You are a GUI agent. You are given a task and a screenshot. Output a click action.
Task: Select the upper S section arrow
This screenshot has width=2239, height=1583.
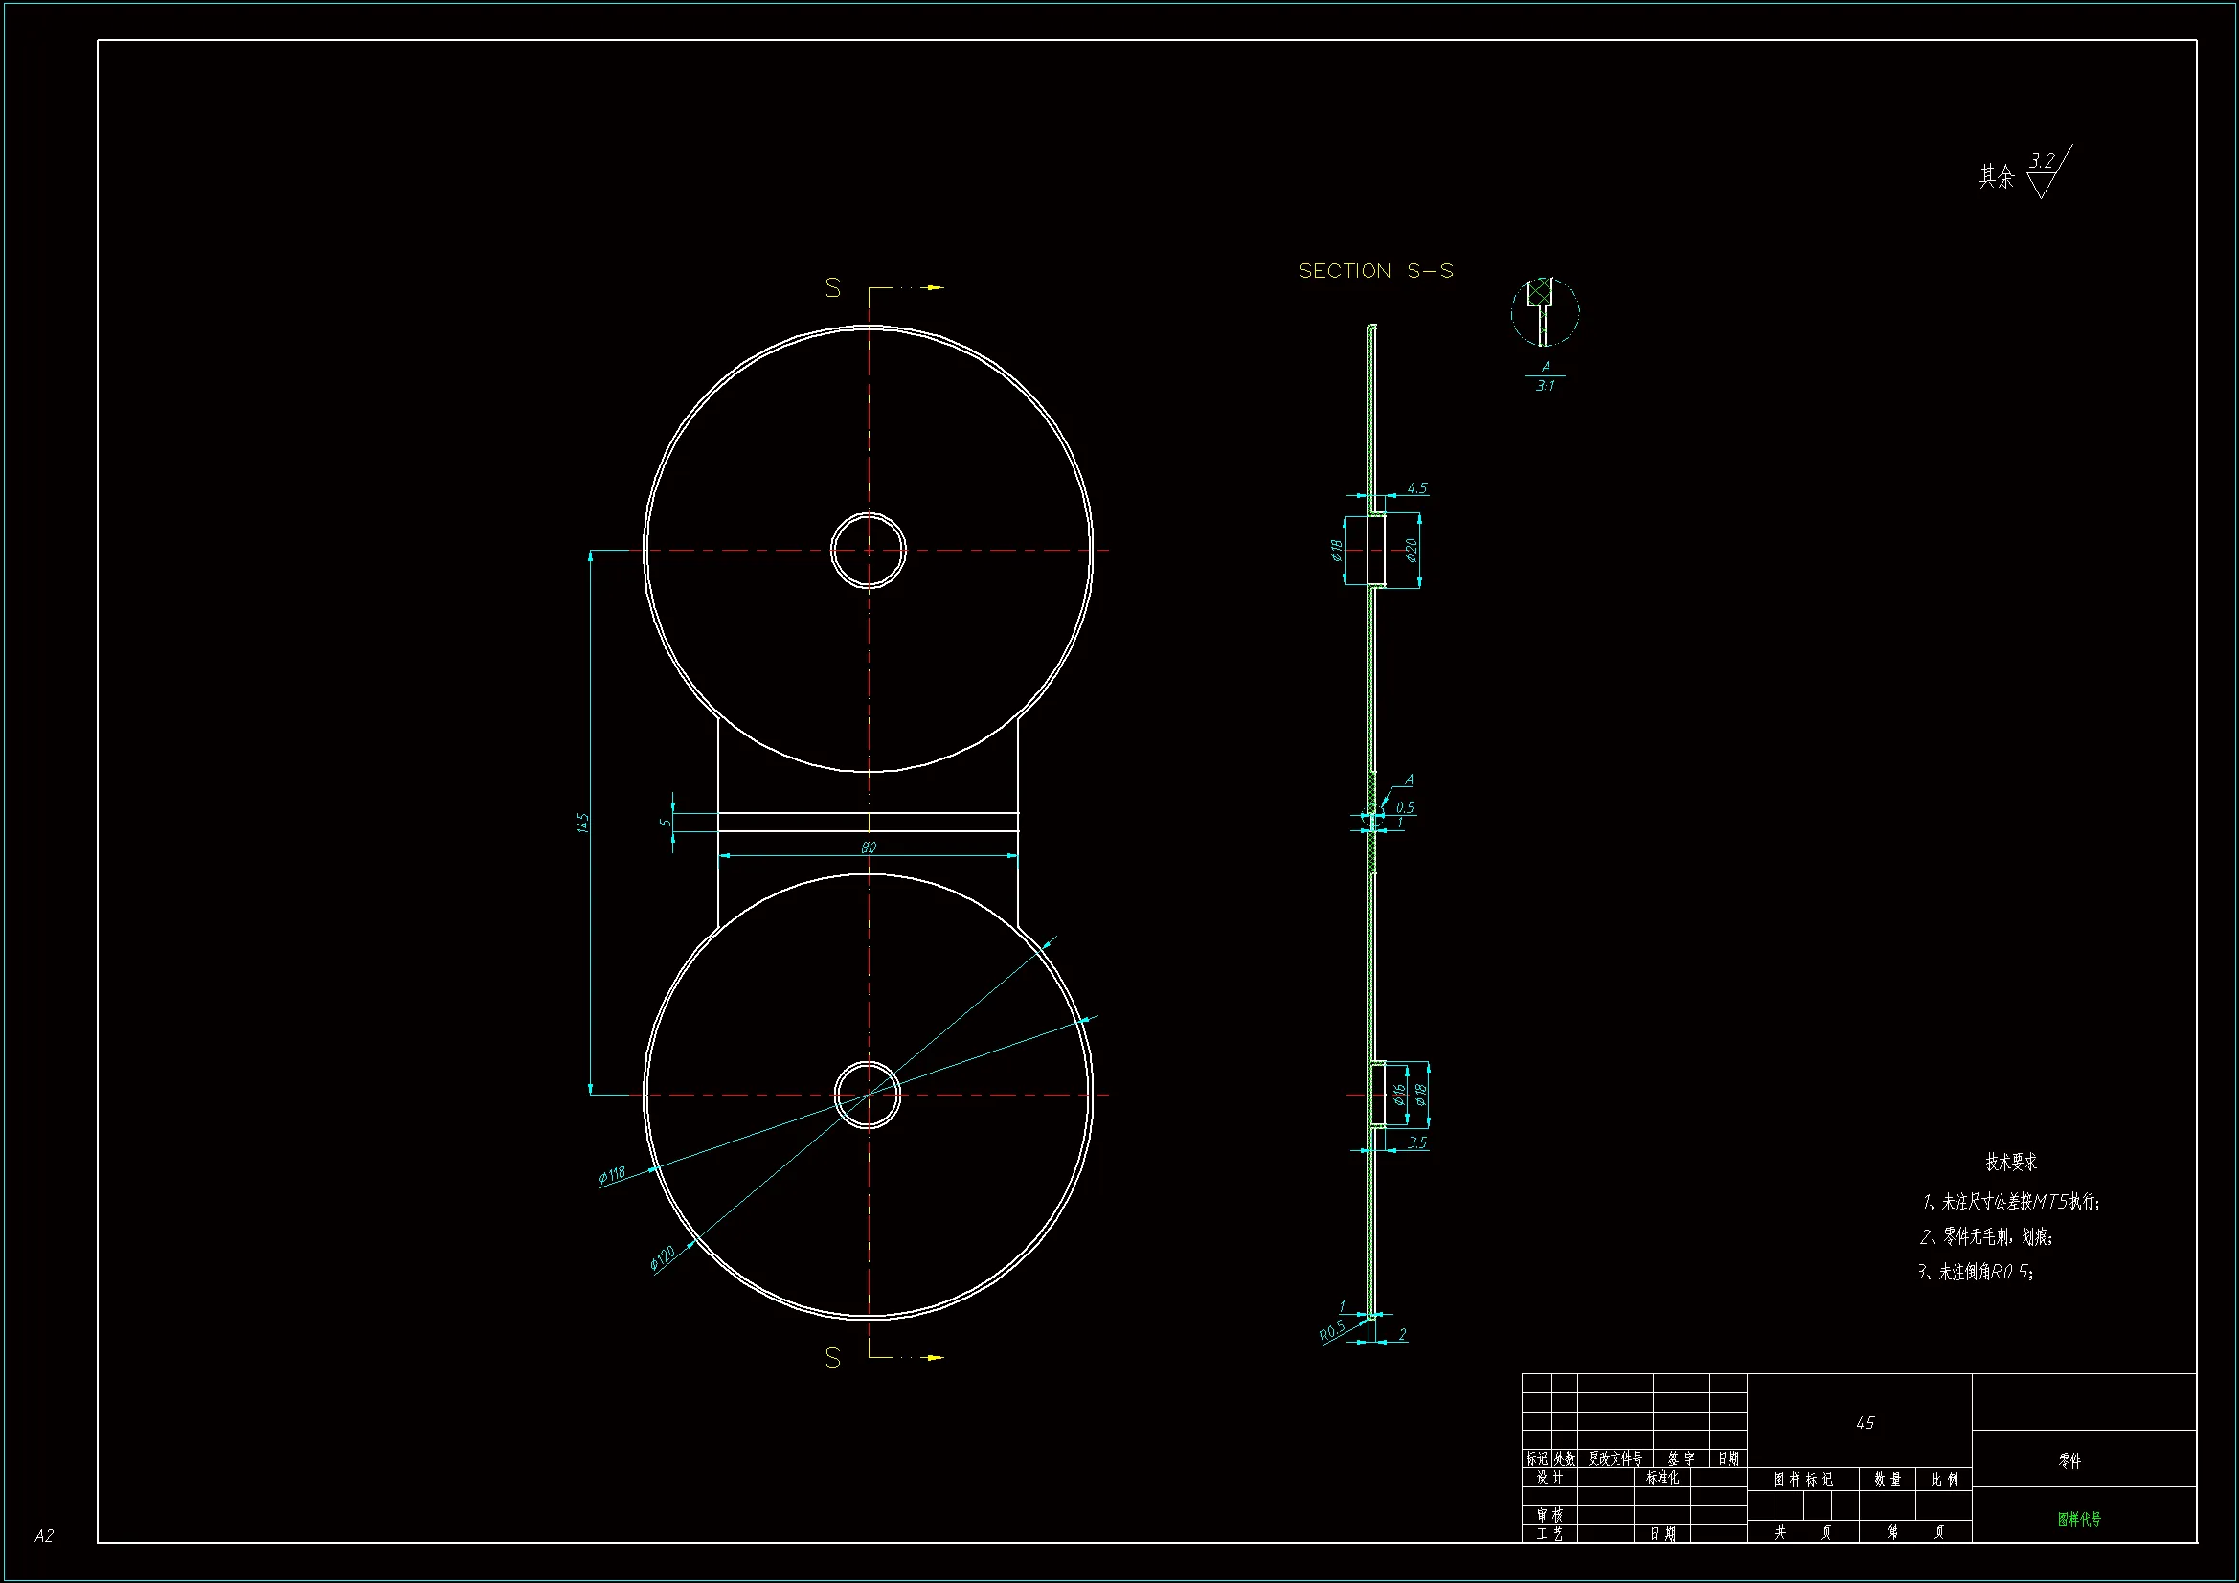934,287
